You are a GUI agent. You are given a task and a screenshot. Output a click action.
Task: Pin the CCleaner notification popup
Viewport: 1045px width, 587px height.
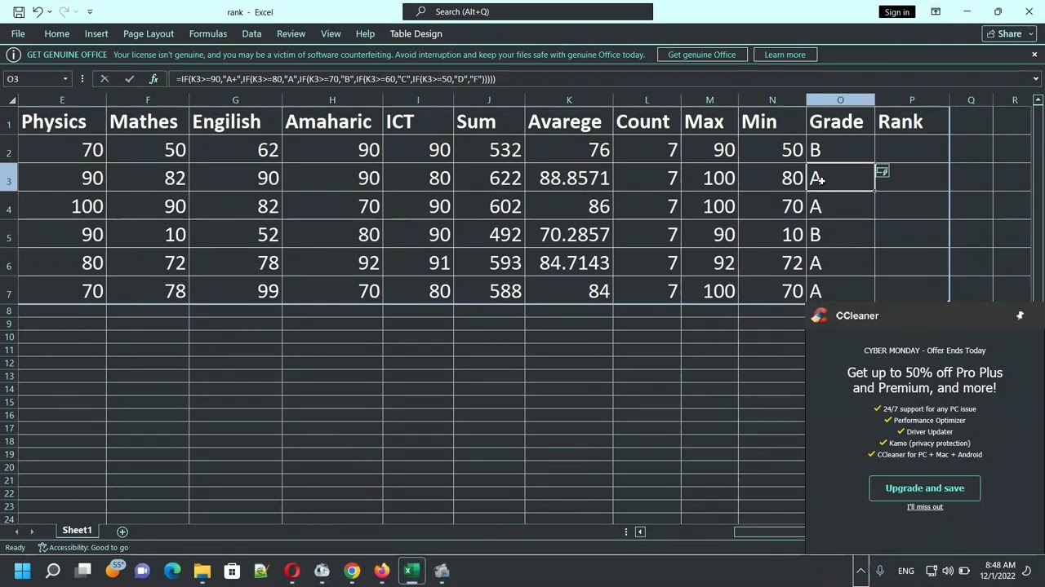[1020, 316]
